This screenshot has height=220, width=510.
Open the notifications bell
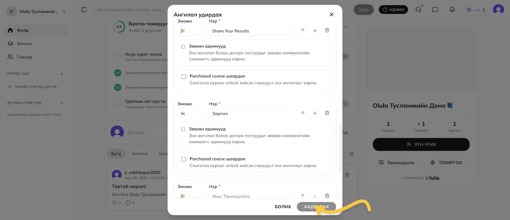click(452, 10)
